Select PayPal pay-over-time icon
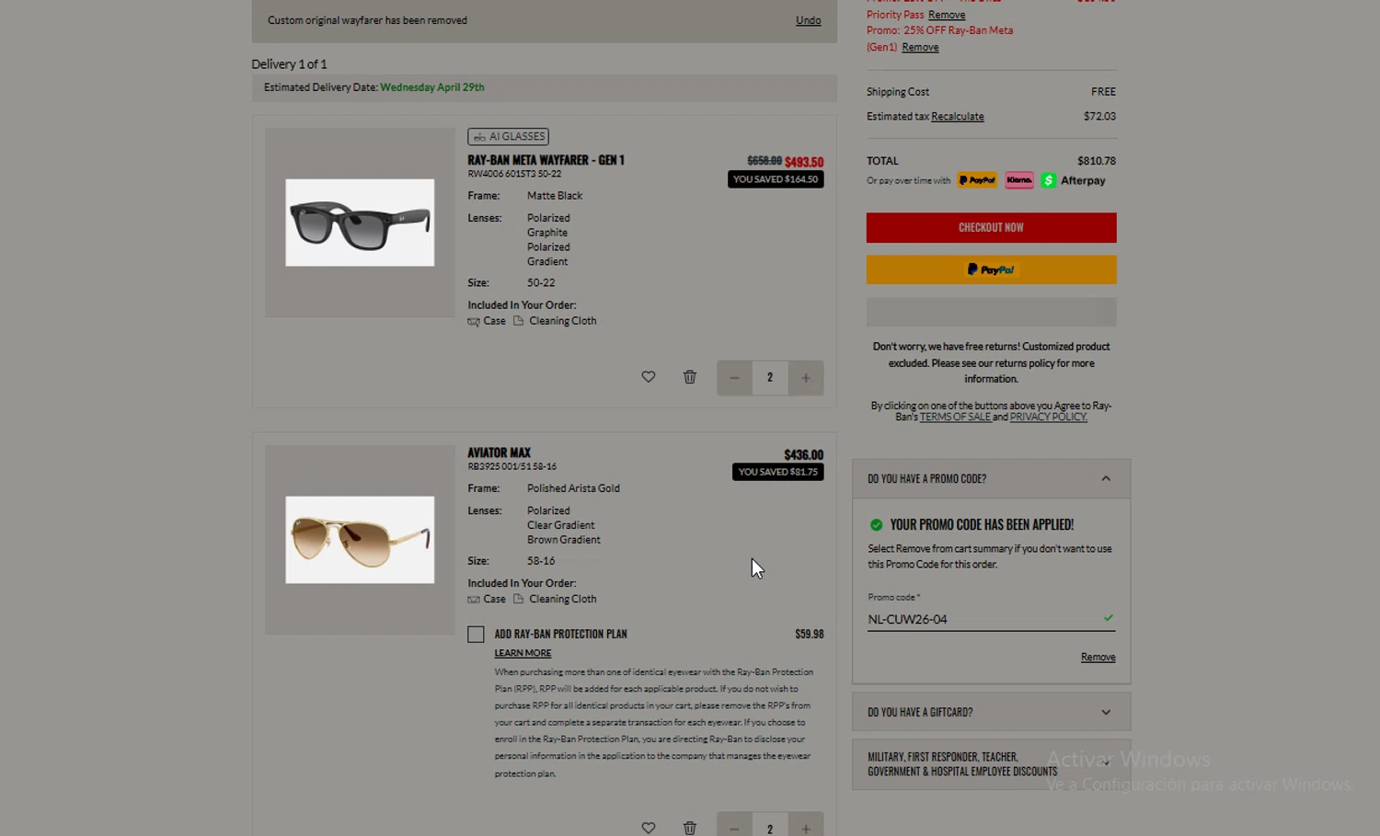Image resolution: width=1380 pixels, height=836 pixels. pos(977,180)
